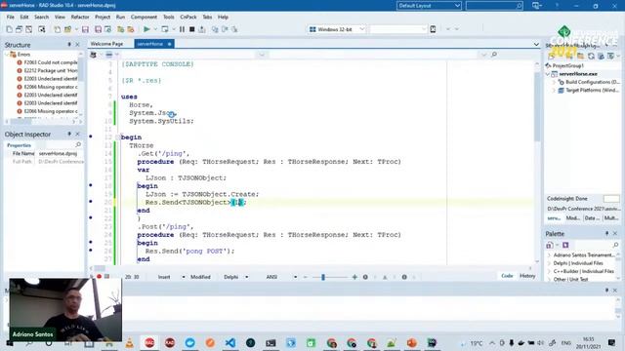Click the refresh icon in Projects toolbar

(x=591, y=57)
